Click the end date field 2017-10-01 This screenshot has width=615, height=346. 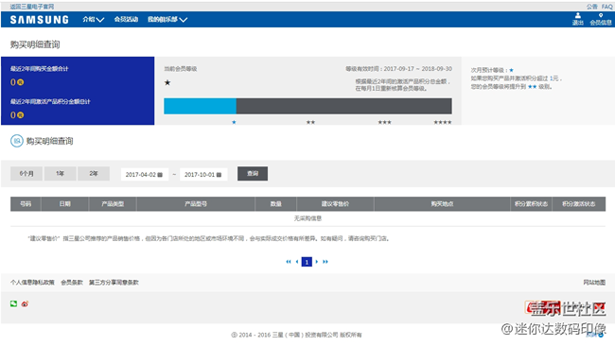point(203,174)
